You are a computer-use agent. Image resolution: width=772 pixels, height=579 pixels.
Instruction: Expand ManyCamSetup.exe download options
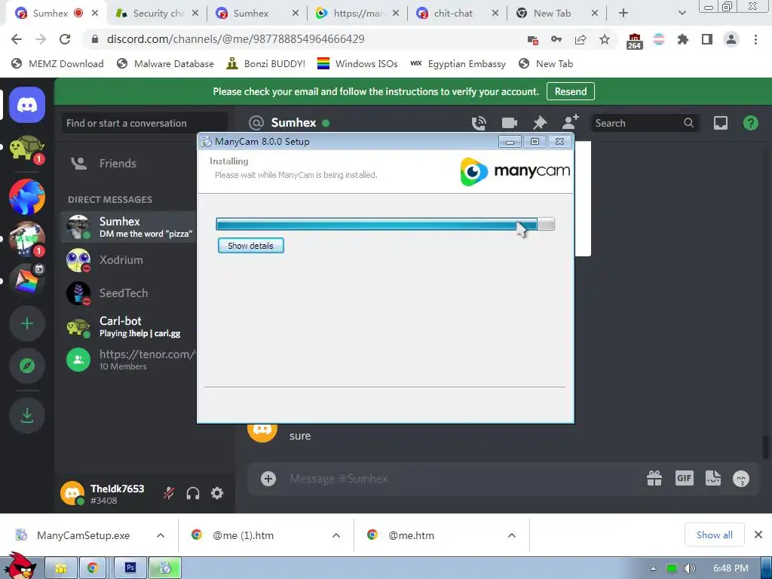[x=161, y=535]
